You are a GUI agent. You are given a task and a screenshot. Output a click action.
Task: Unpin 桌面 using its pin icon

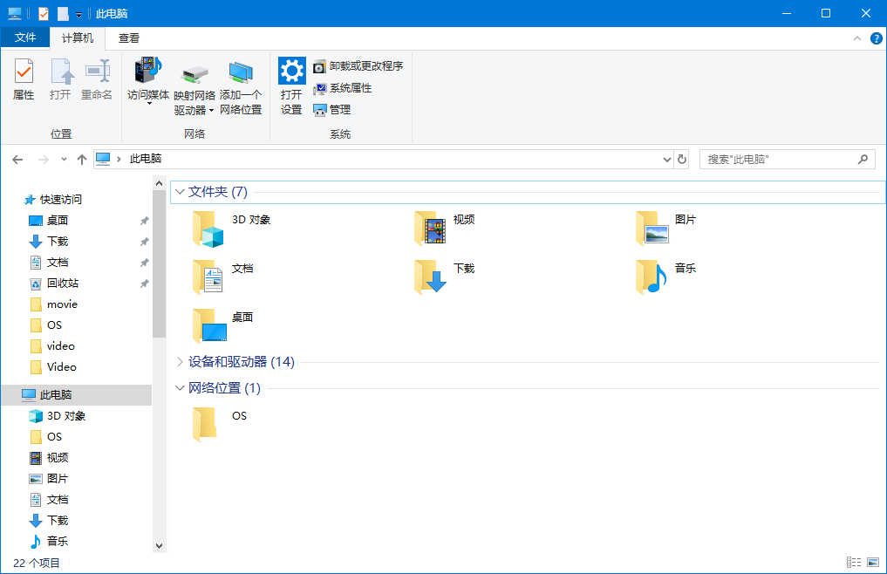click(144, 220)
